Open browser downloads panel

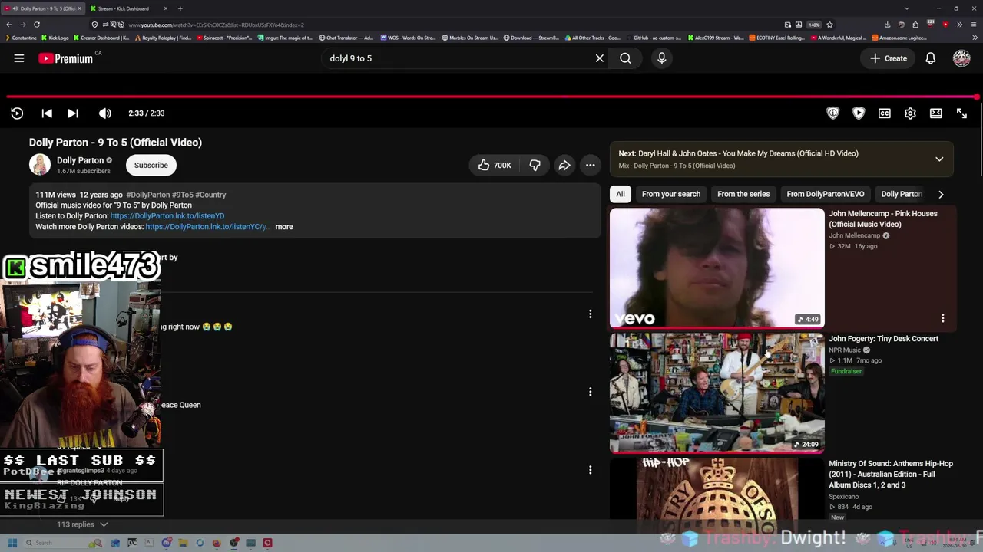(887, 25)
